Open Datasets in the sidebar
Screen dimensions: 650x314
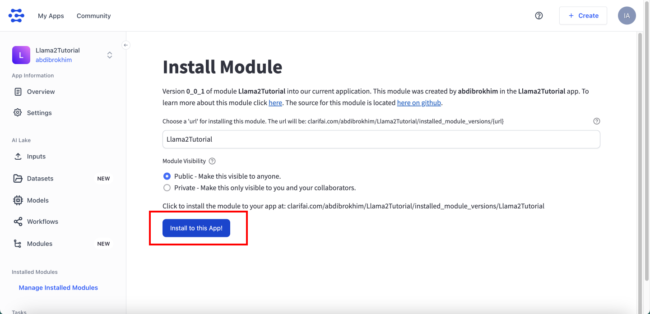click(x=40, y=179)
